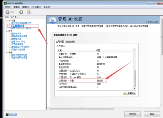Click the horizontal scrollbar left arrow

(48, 108)
